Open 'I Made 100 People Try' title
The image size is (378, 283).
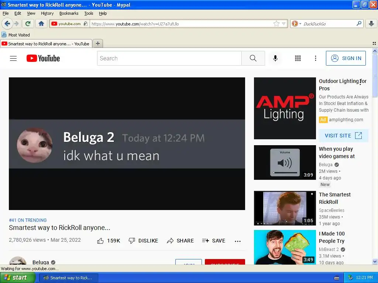(332, 237)
